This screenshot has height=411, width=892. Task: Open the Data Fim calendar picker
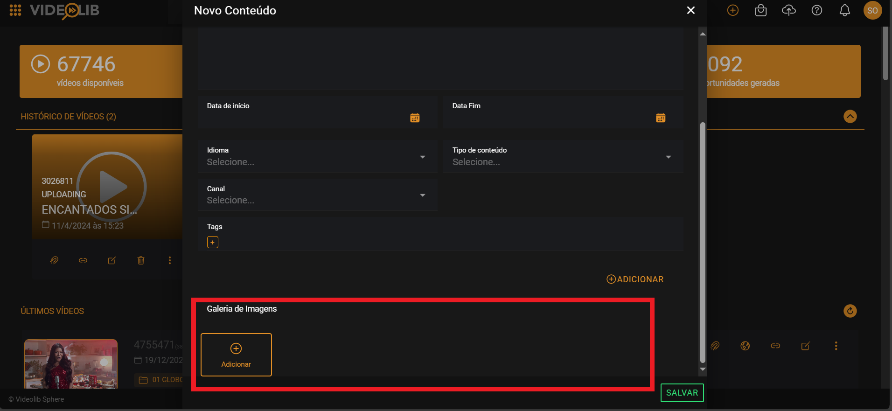pos(661,118)
